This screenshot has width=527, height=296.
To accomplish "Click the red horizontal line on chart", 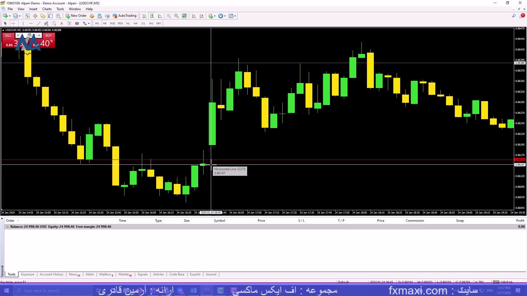I will tap(302, 160).
